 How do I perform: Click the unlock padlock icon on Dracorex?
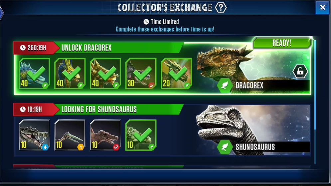300,72
